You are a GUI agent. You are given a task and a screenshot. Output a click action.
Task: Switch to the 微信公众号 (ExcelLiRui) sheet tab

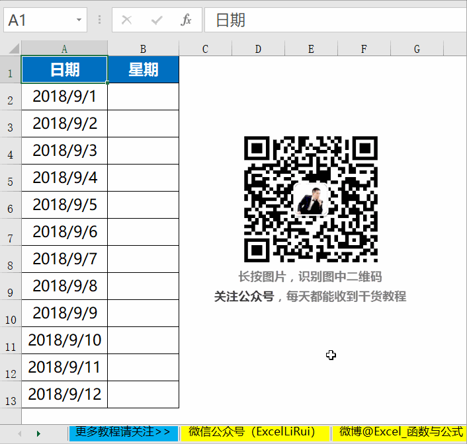[x=255, y=433]
